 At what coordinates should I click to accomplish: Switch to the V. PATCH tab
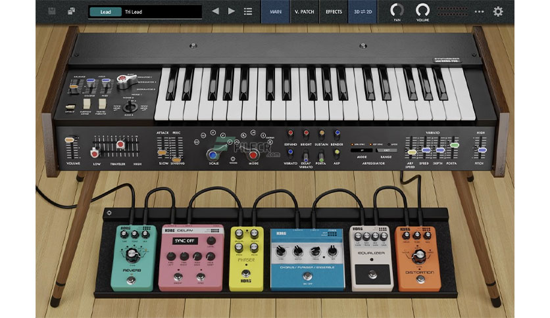(x=305, y=12)
